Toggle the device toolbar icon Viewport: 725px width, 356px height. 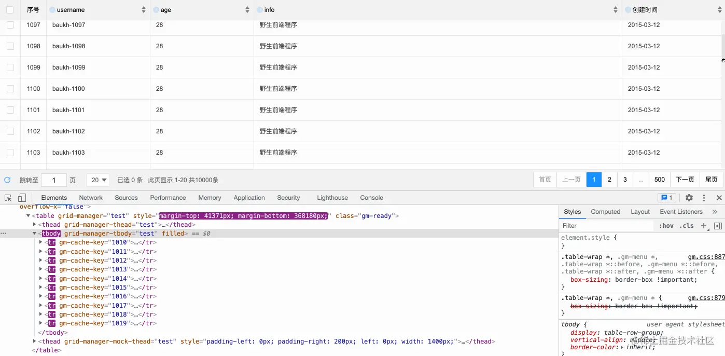[x=22, y=198]
